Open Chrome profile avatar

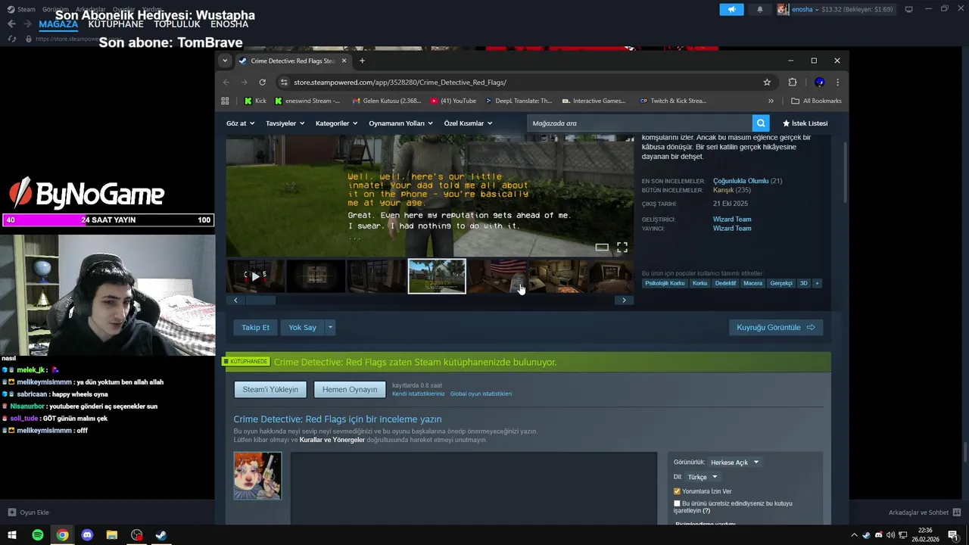coord(819,82)
